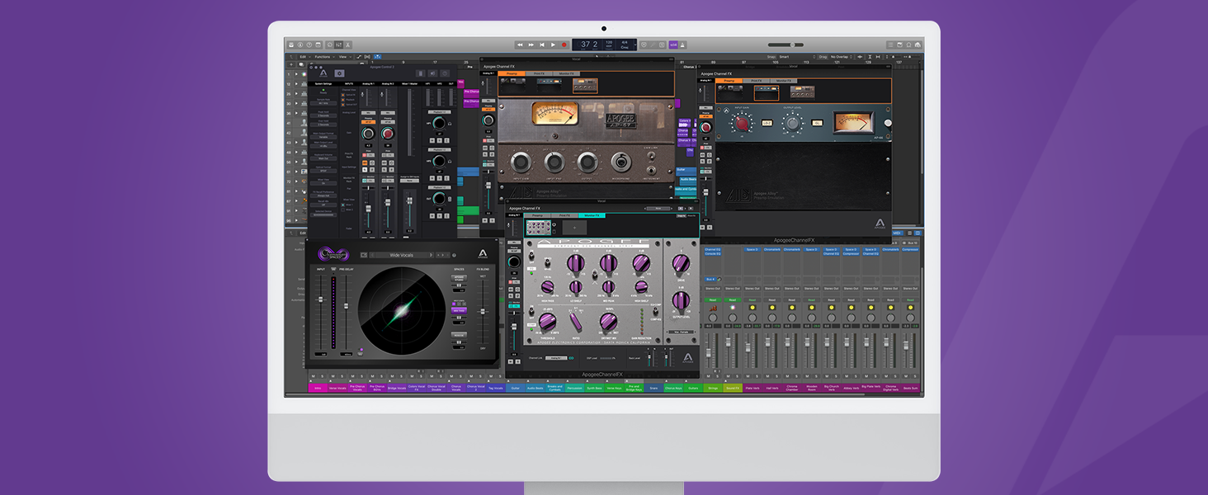Open the Smart Controls icon
The image size is (1208, 495).
(x=330, y=45)
